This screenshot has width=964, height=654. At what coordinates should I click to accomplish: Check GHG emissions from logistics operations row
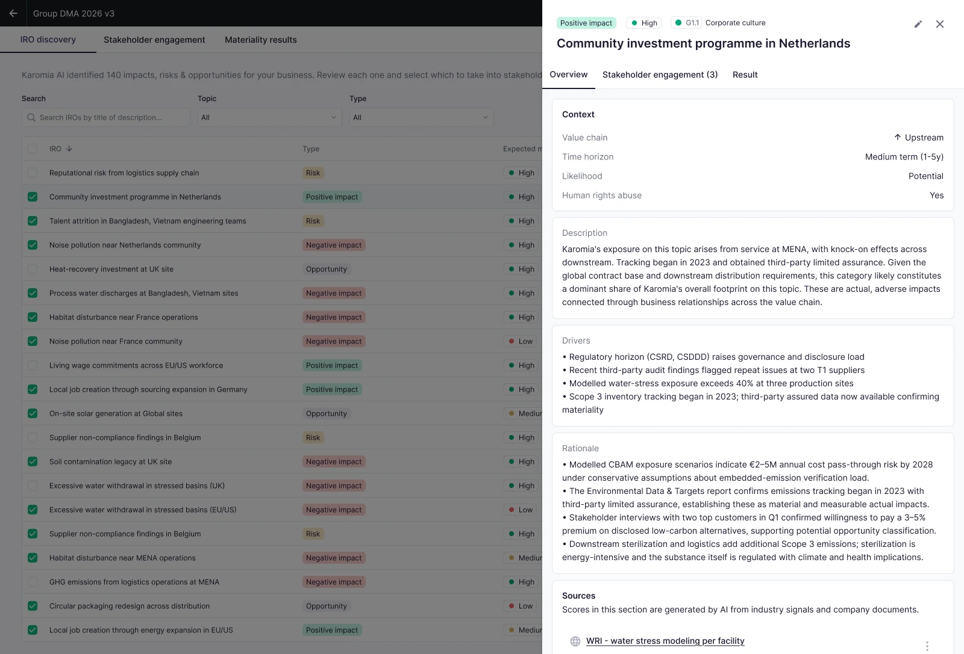point(33,582)
